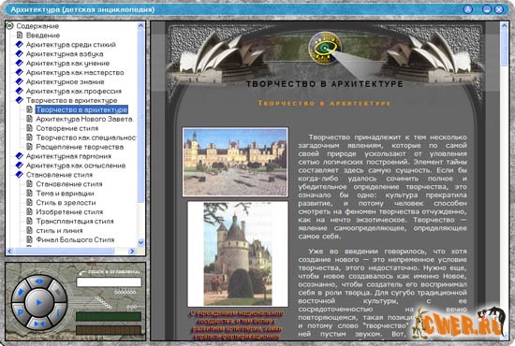The width and height of the screenshot is (515, 346).
Task: Click the article pane scroll-up arrow
Action: click(505, 25)
